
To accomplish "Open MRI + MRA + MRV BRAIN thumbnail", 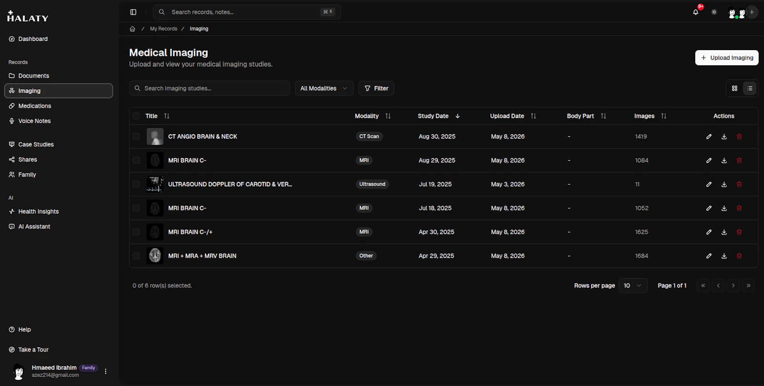I will coord(155,256).
